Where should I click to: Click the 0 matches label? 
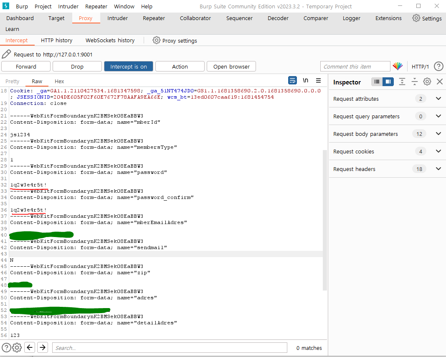309,348
